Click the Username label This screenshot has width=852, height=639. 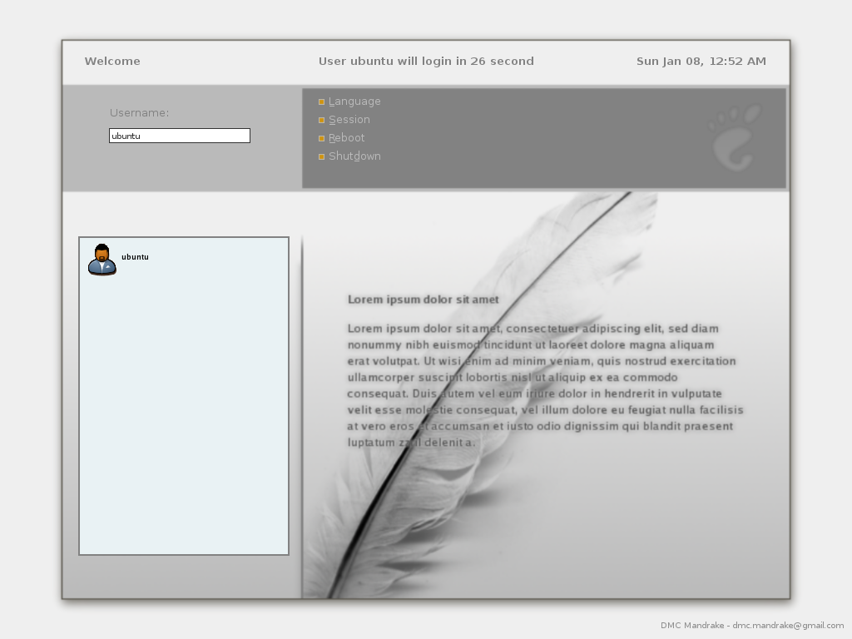[x=139, y=113]
